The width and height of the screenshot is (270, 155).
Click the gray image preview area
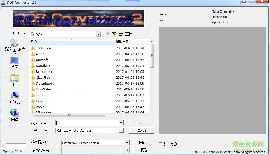(212, 81)
